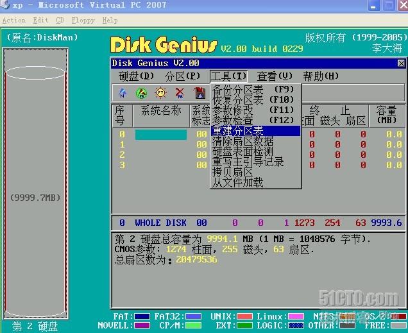Click the CP/M legend color swatch

(x=193, y=325)
